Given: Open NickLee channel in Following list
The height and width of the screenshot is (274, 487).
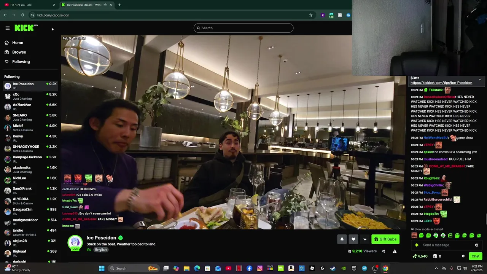Looking at the screenshot, I should point(30,180).
